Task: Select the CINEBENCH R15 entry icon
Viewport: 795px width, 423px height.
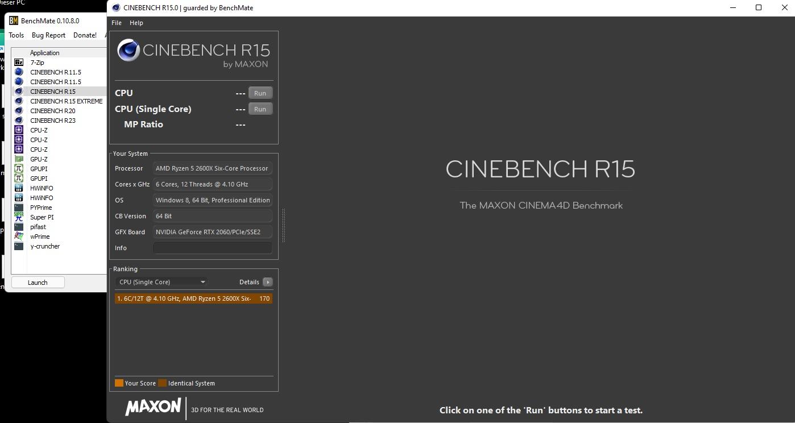Action: pyautogui.click(x=19, y=92)
